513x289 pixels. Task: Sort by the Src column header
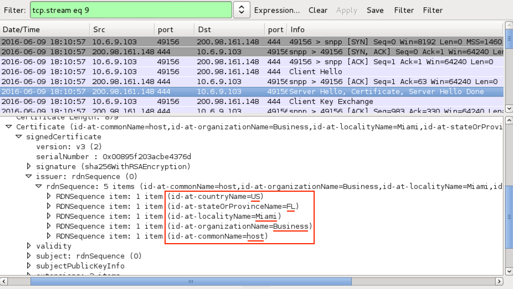(122, 29)
